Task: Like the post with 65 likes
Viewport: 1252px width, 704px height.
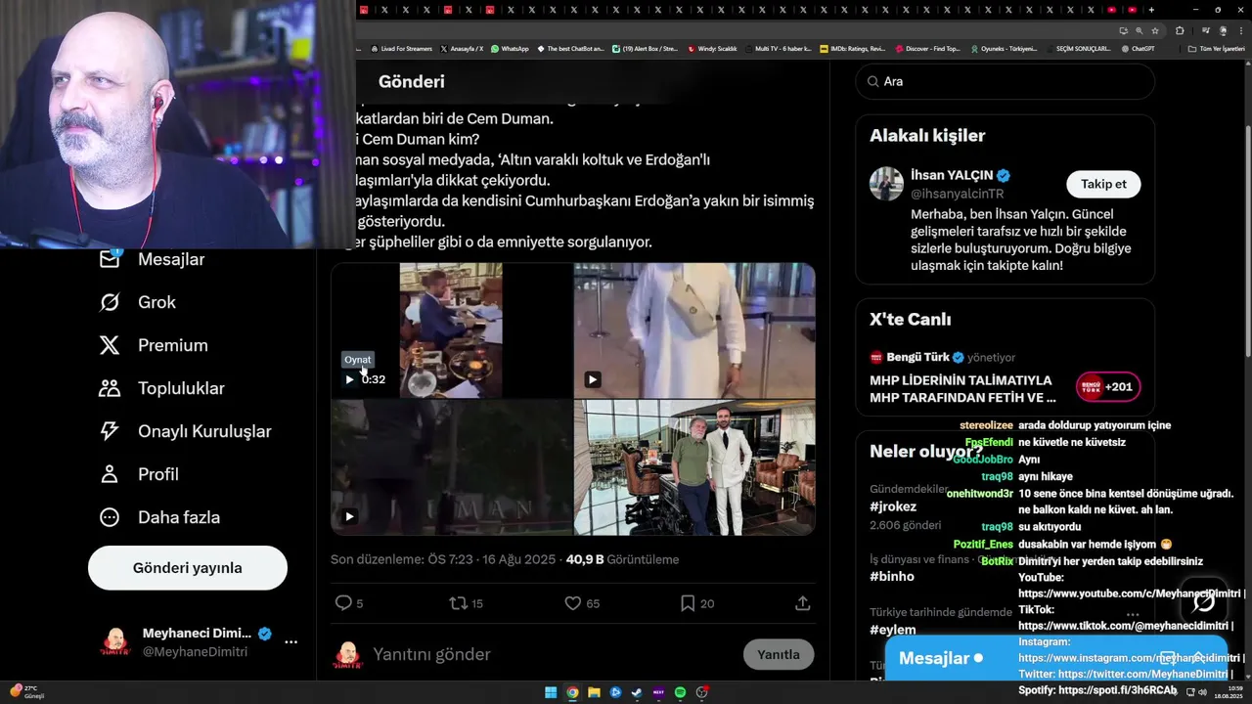Action: [x=573, y=603]
